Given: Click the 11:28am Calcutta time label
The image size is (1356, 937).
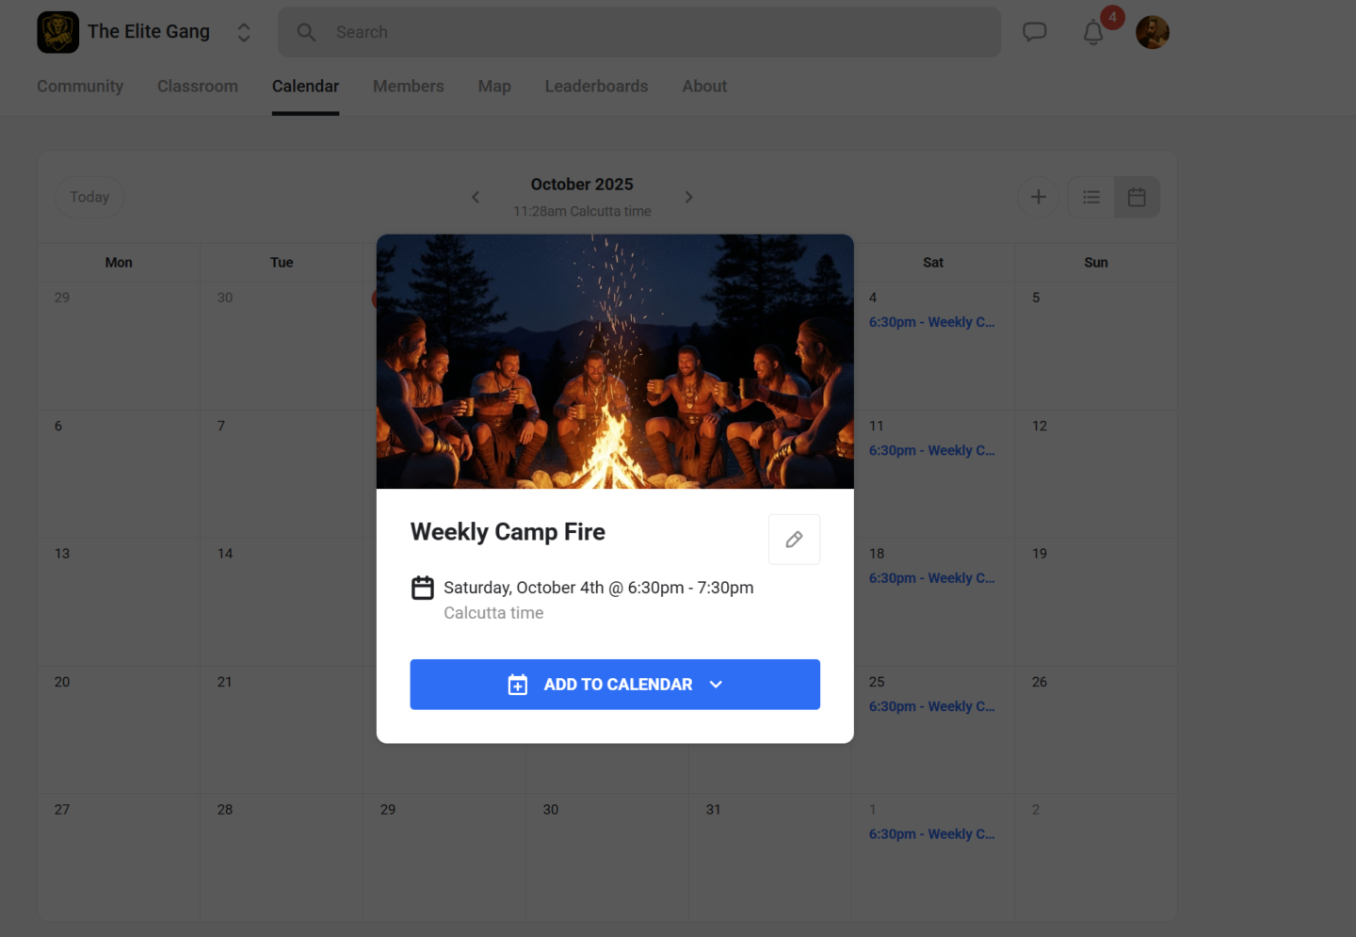Looking at the screenshot, I should click(582, 211).
